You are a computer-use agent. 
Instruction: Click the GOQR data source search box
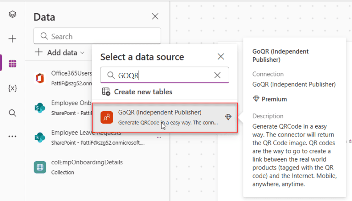(165, 75)
